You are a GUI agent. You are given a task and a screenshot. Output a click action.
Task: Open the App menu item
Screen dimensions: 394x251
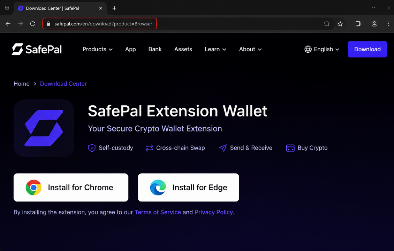pos(130,49)
